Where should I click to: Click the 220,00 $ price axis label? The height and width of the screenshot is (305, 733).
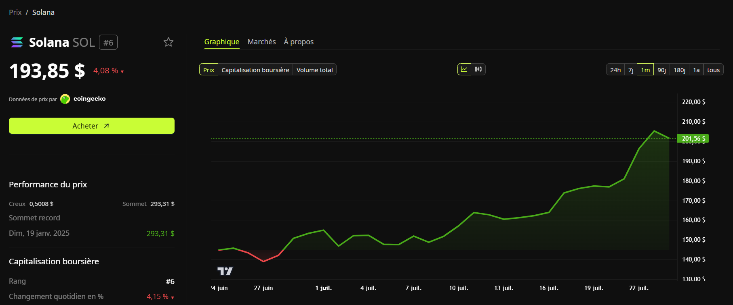click(694, 102)
